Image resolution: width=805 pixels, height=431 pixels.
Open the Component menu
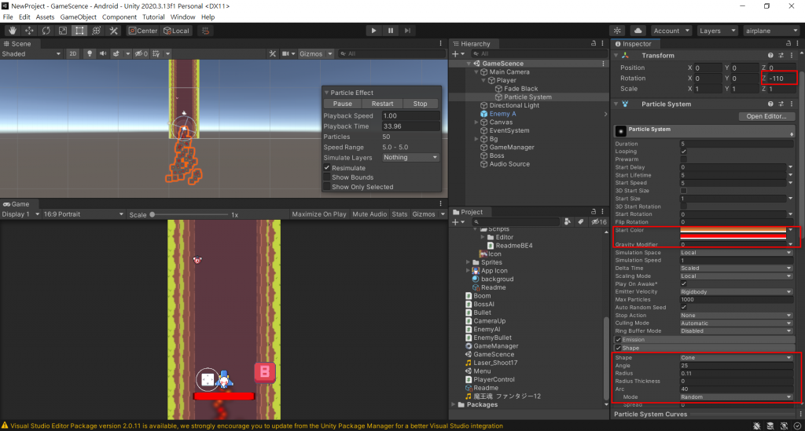point(119,17)
